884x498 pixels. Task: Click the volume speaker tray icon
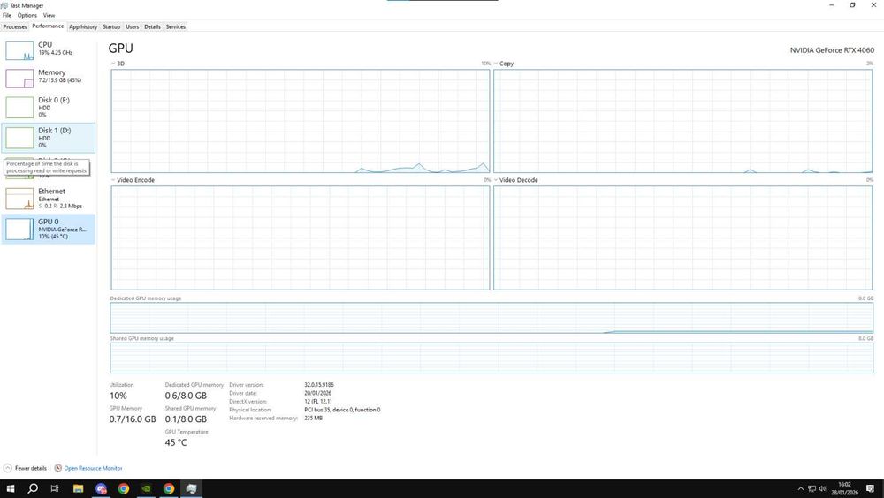tap(822, 488)
